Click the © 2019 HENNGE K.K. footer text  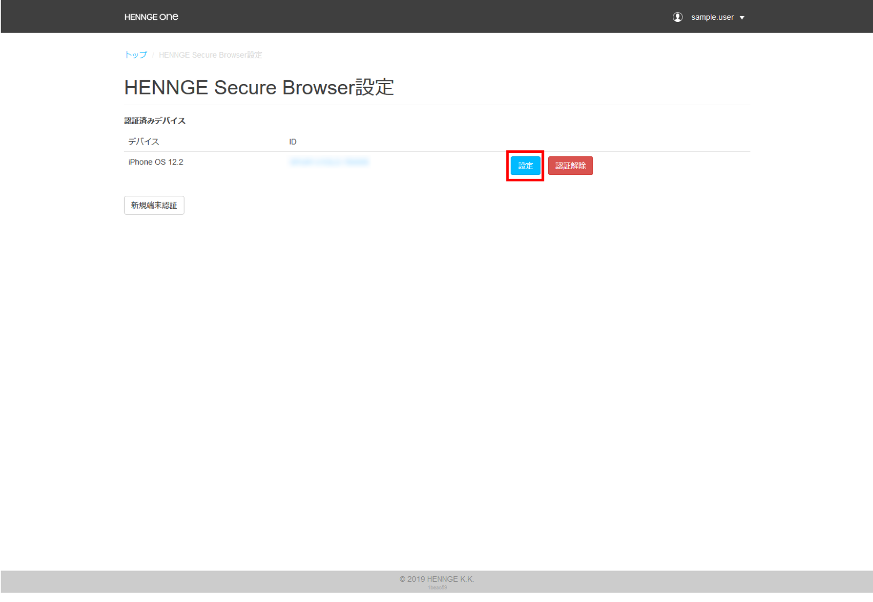(436, 579)
